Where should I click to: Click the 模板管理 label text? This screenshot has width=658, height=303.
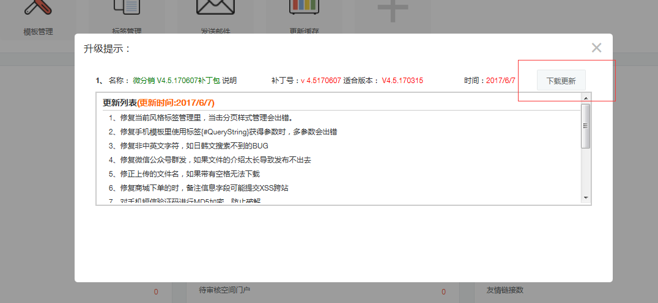(x=38, y=32)
